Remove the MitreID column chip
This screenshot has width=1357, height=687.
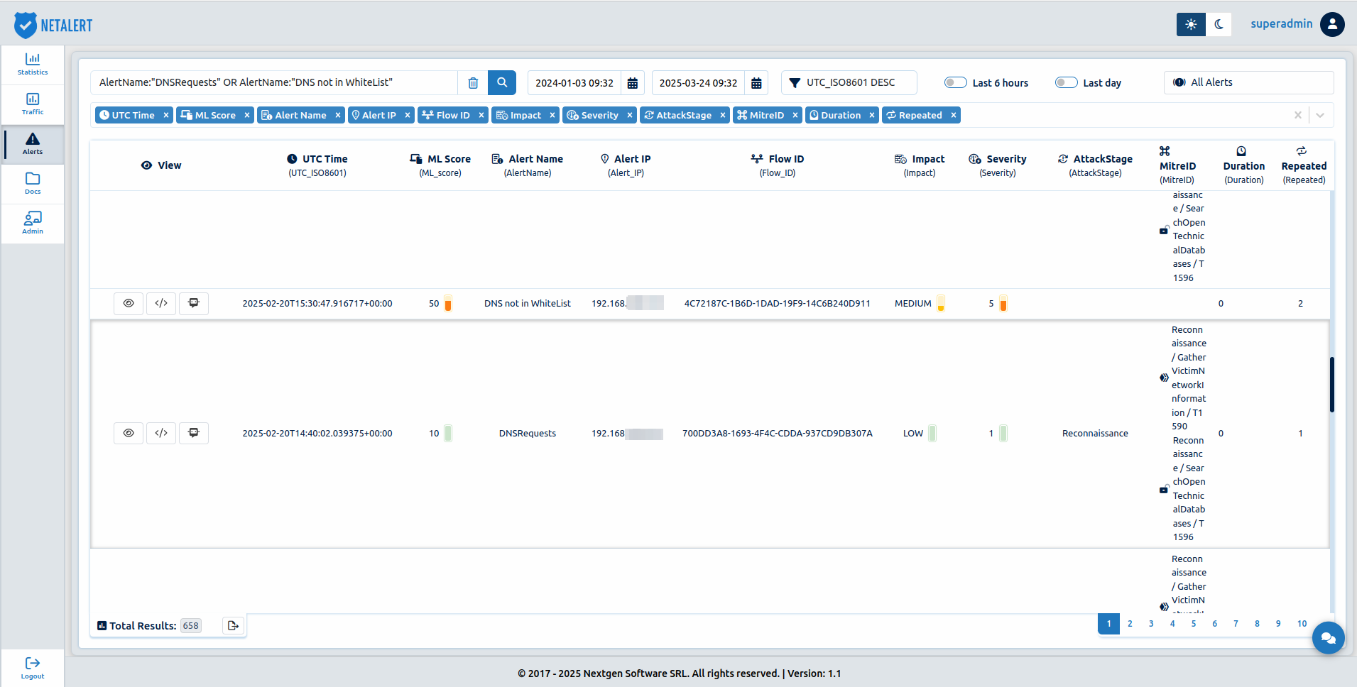coord(795,115)
